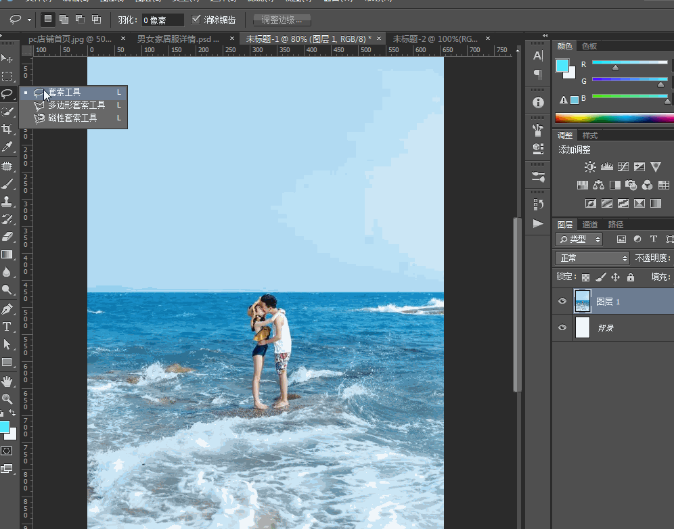Select the Horizontal Type tool
The width and height of the screenshot is (674, 529).
7,327
